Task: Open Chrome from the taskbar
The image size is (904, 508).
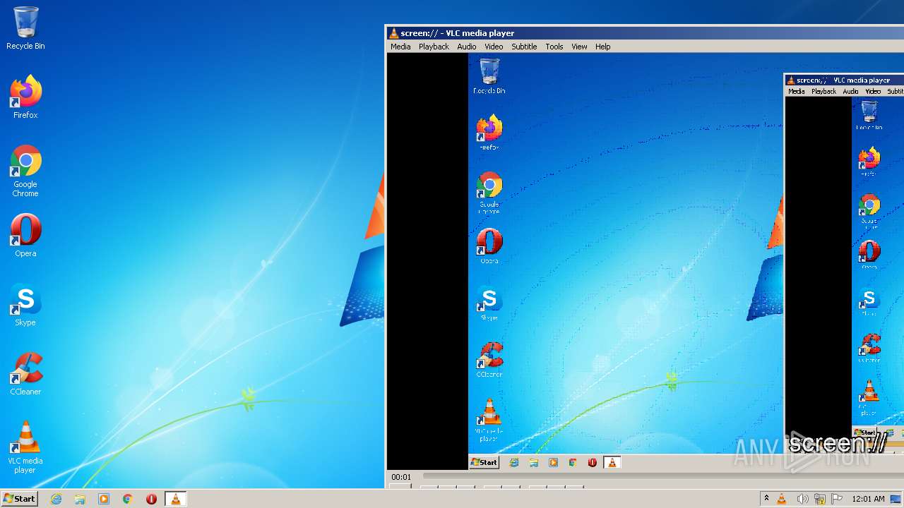Action: pyautogui.click(x=128, y=499)
